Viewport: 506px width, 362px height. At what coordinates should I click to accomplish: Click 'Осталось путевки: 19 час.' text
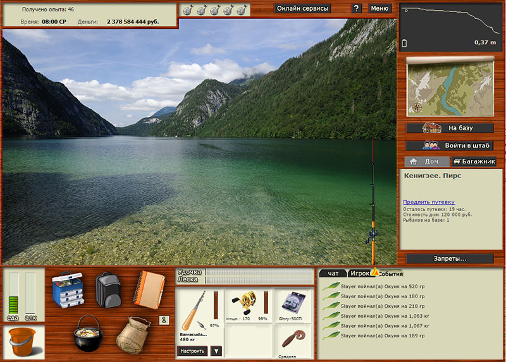434,209
